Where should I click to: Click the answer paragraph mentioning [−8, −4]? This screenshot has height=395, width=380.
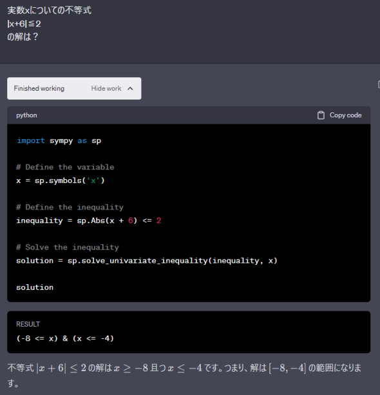184,376
